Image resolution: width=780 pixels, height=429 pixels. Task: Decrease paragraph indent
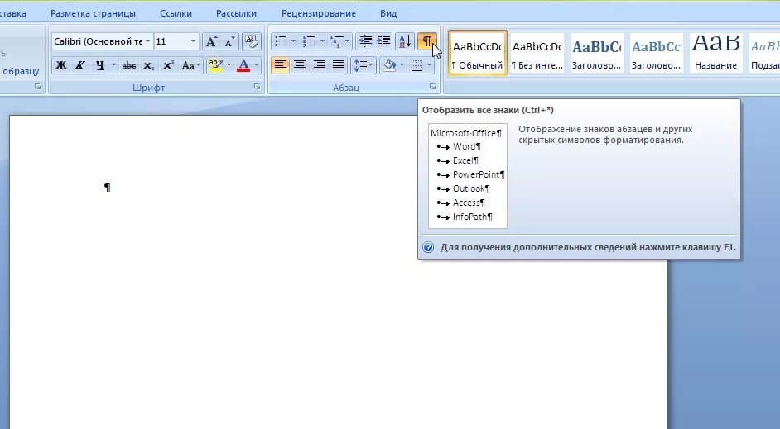point(365,41)
